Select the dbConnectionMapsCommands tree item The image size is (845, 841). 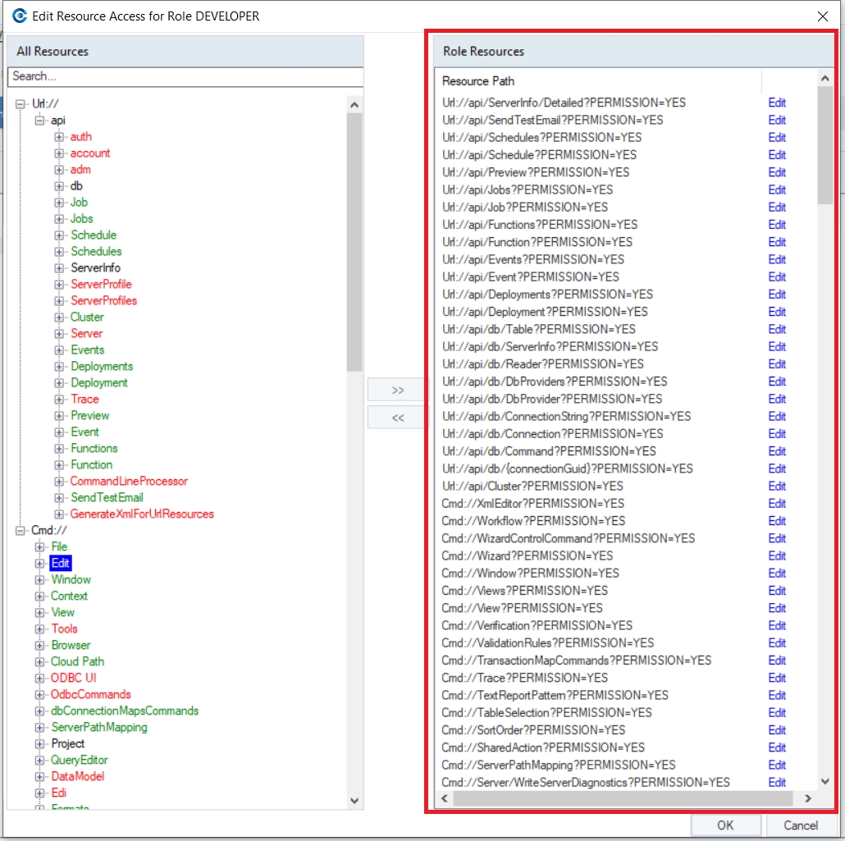125,711
